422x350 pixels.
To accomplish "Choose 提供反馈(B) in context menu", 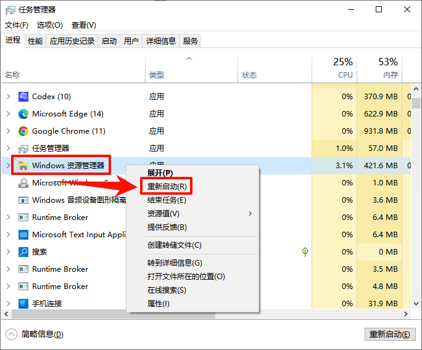I will [x=192, y=227].
